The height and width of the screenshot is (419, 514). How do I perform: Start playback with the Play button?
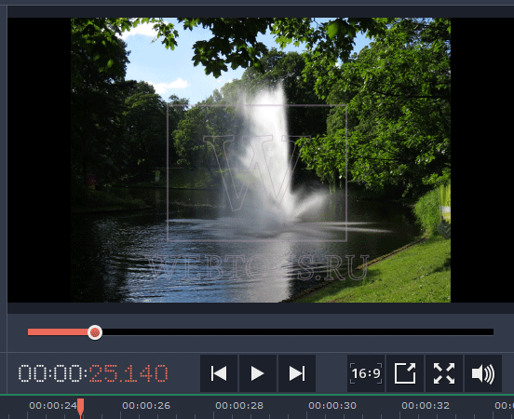(x=258, y=373)
